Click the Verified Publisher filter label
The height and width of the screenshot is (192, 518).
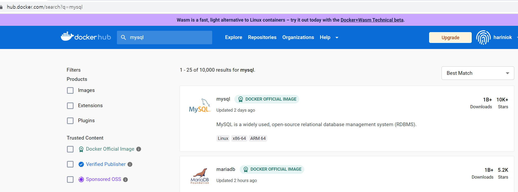(106, 164)
